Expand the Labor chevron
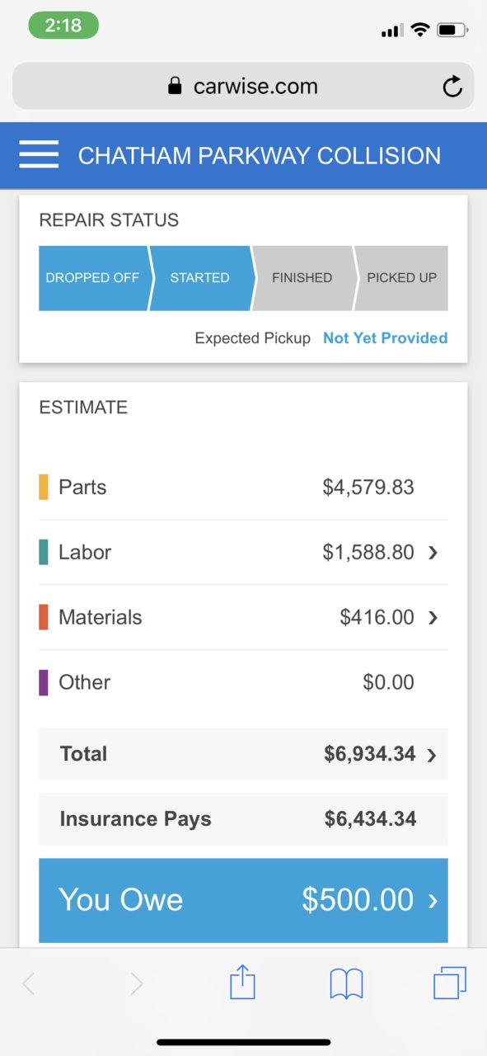Image resolution: width=487 pixels, height=1056 pixels. click(x=433, y=553)
